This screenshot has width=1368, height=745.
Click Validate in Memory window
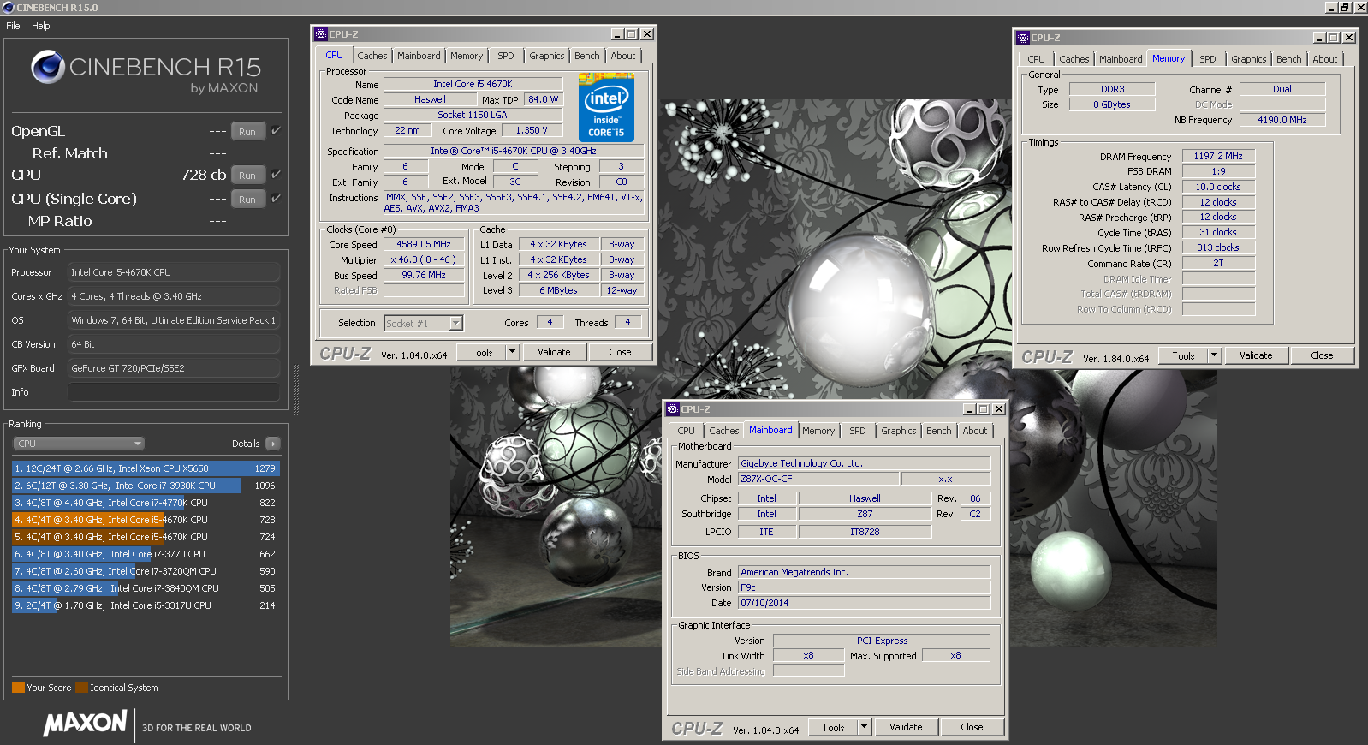click(x=1256, y=355)
